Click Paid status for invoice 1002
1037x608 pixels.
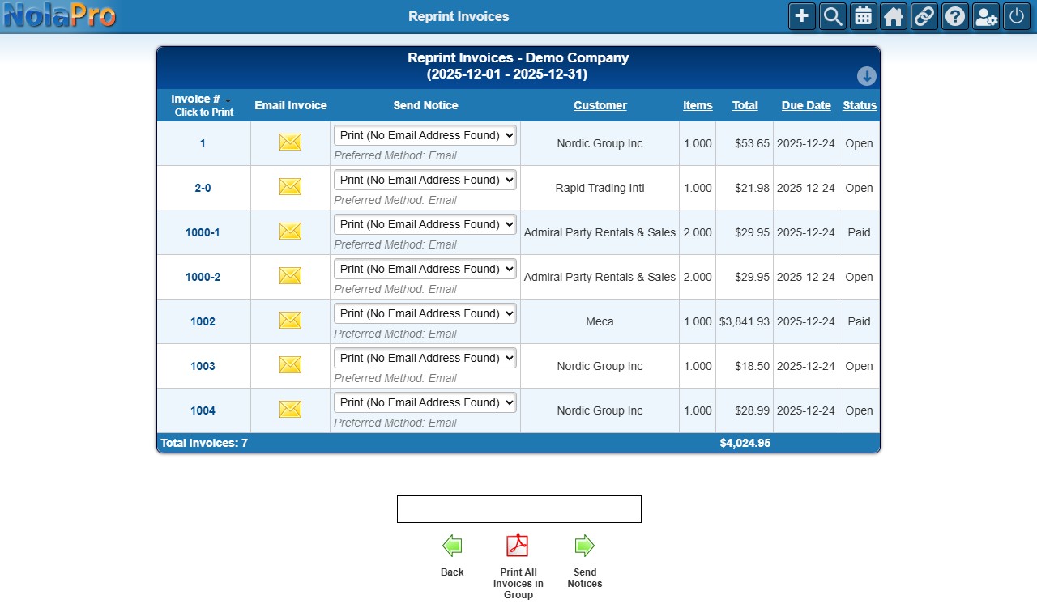click(859, 321)
